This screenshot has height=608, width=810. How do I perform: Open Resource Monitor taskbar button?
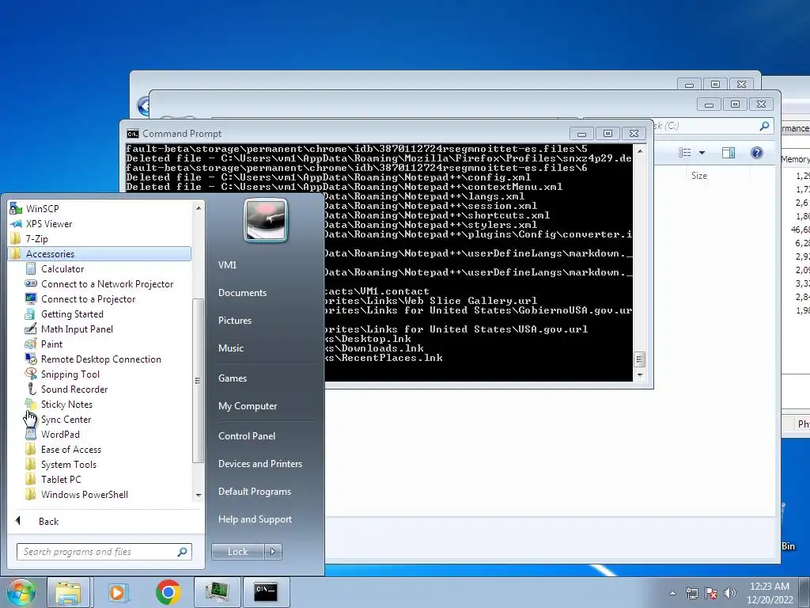coord(217,592)
